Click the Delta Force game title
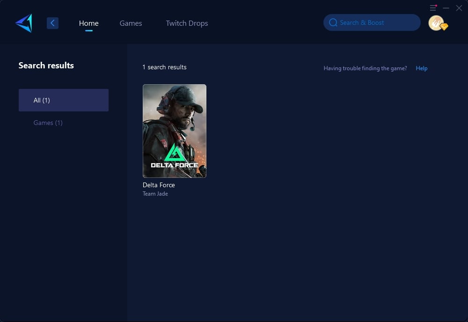468x322 pixels. click(159, 185)
